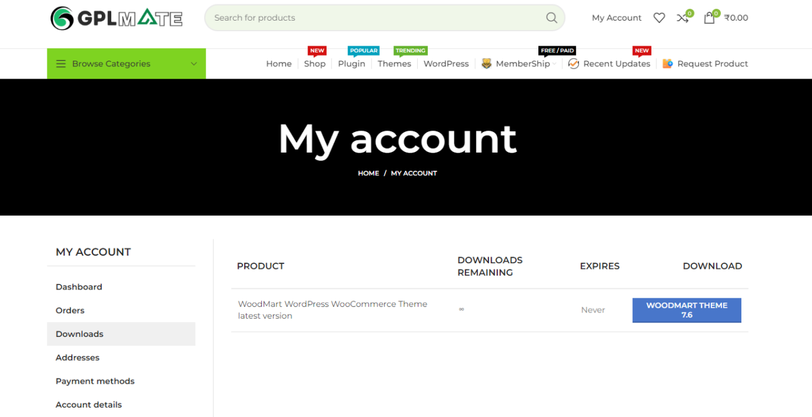Click the "MY ACCOUNT" breadcrumb text

point(414,173)
